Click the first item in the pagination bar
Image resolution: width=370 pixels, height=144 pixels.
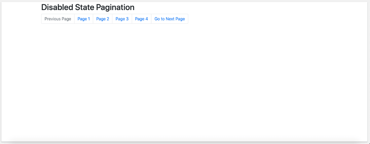(58, 19)
